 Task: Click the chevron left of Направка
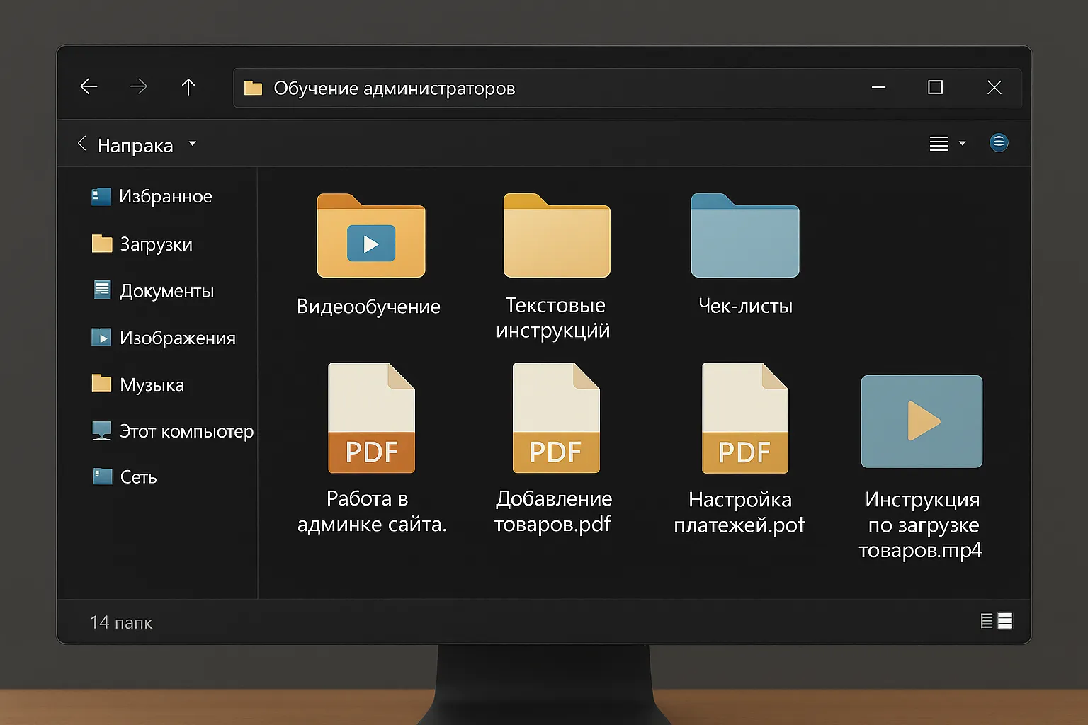(81, 144)
